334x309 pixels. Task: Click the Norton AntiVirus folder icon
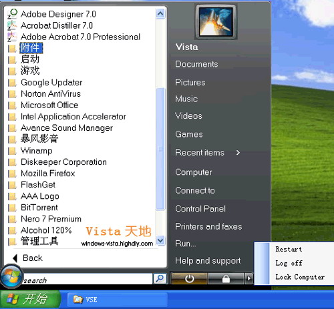tap(12, 94)
